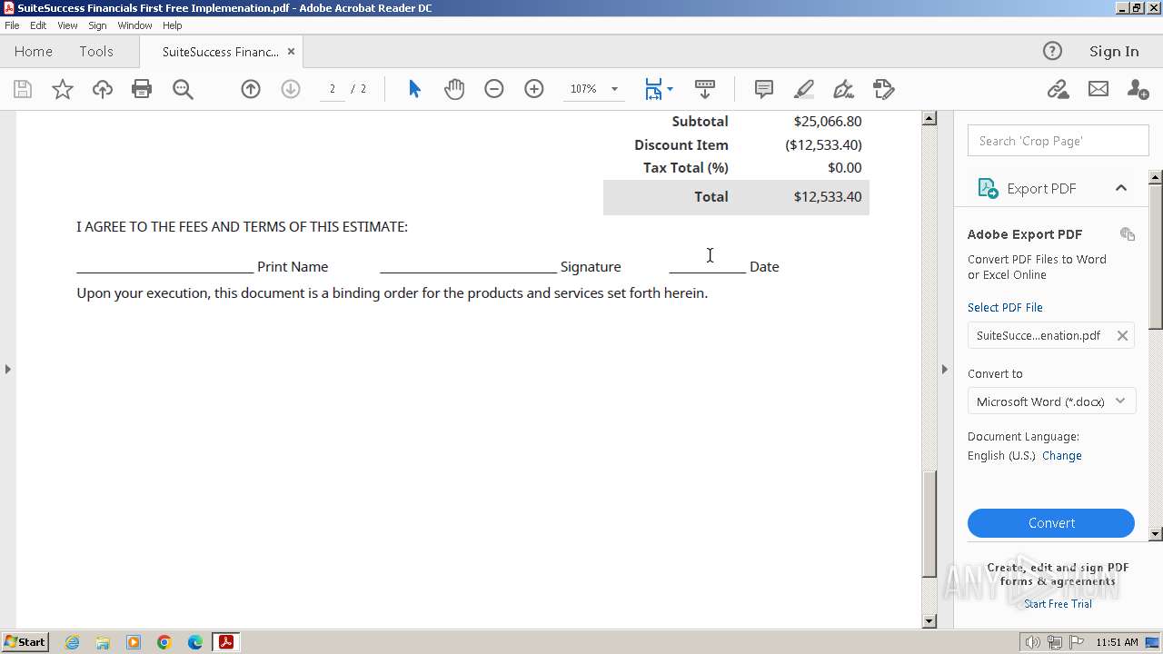
Task: Open the 107% zoom level dropdown
Action: click(x=614, y=89)
